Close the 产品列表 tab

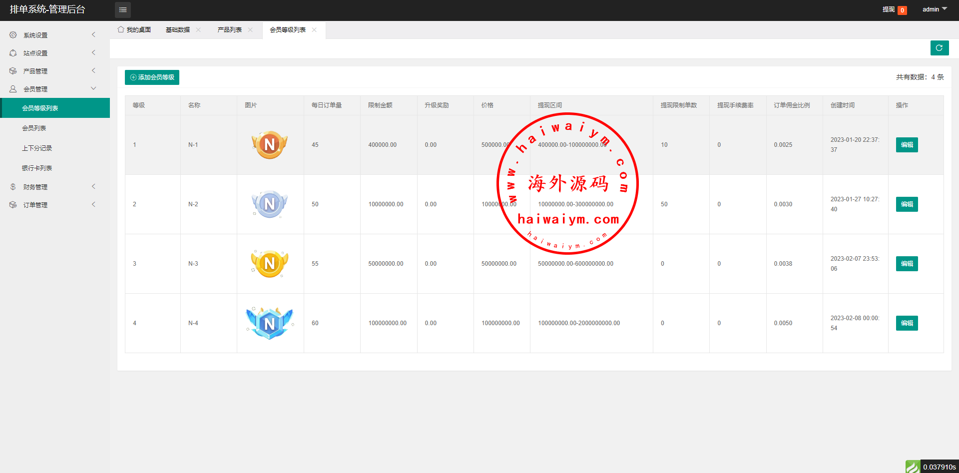(x=250, y=30)
